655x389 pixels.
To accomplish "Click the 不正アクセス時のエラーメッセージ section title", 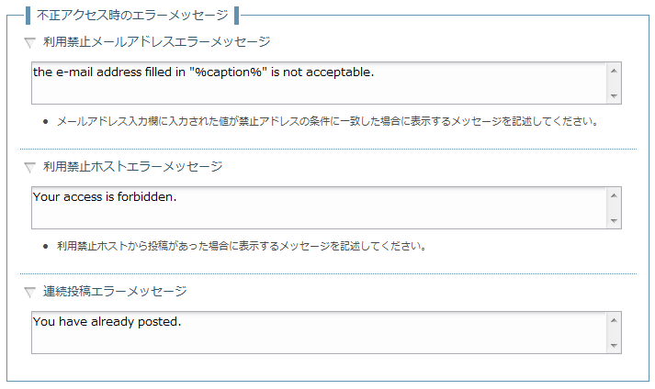I will click(x=132, y=15).
